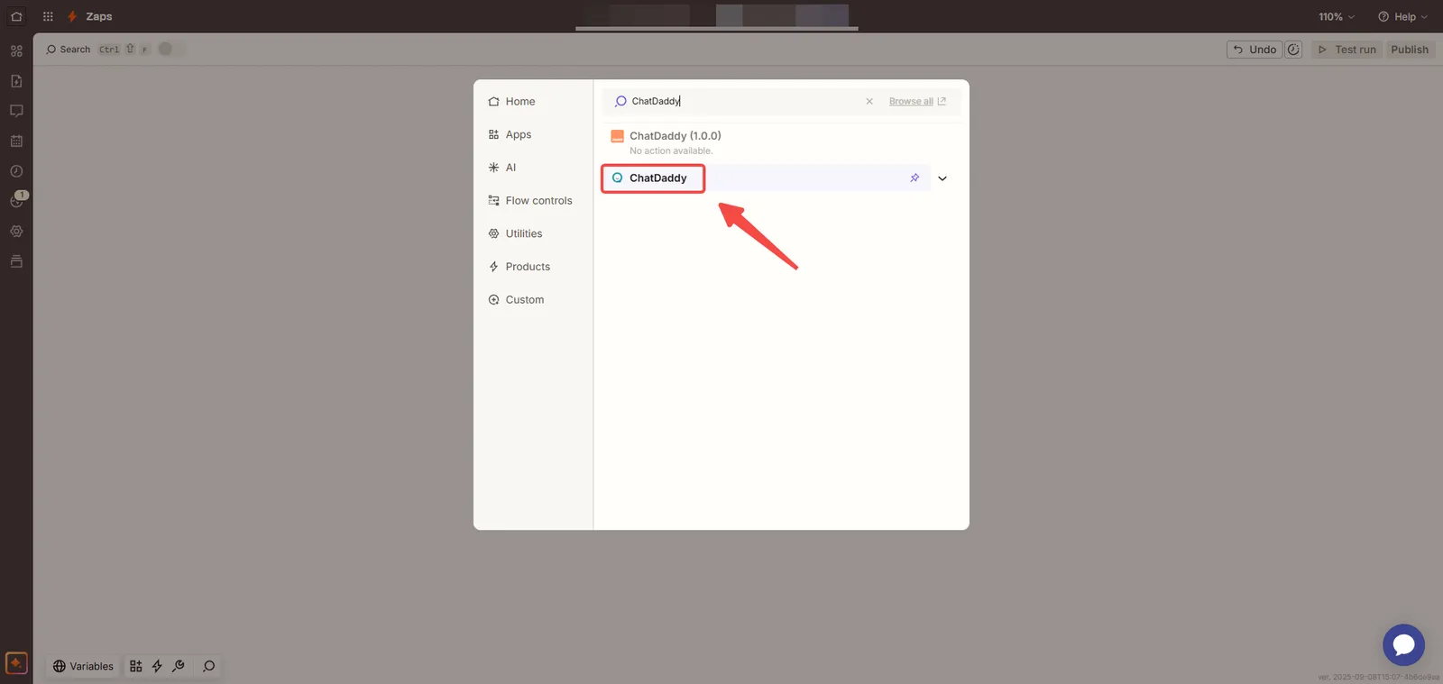Click the Publish button
The height and width of the screenshot is (684, 1443).
pos(1409,50)
